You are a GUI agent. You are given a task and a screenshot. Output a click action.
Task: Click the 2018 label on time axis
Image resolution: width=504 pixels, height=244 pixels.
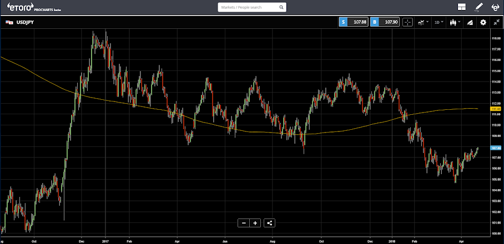click(x=392, y=240)
